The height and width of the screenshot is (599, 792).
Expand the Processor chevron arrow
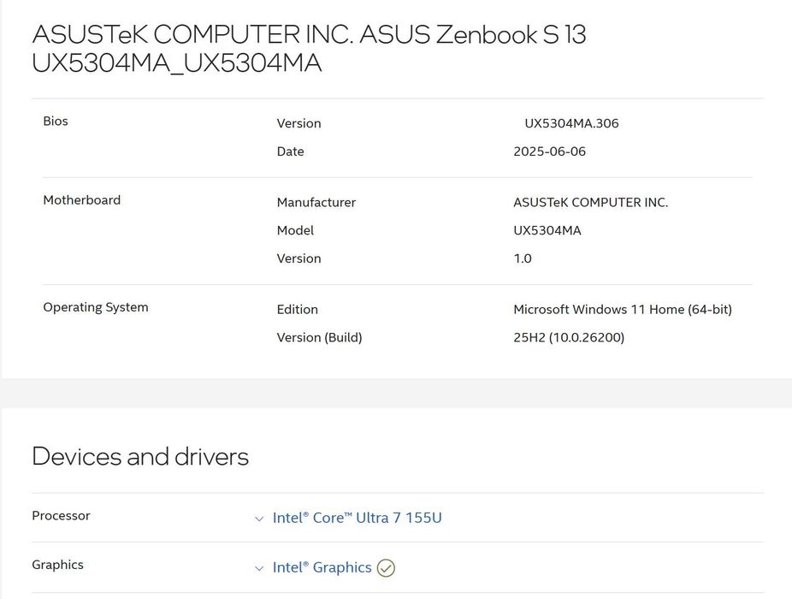tap(259, 519)
